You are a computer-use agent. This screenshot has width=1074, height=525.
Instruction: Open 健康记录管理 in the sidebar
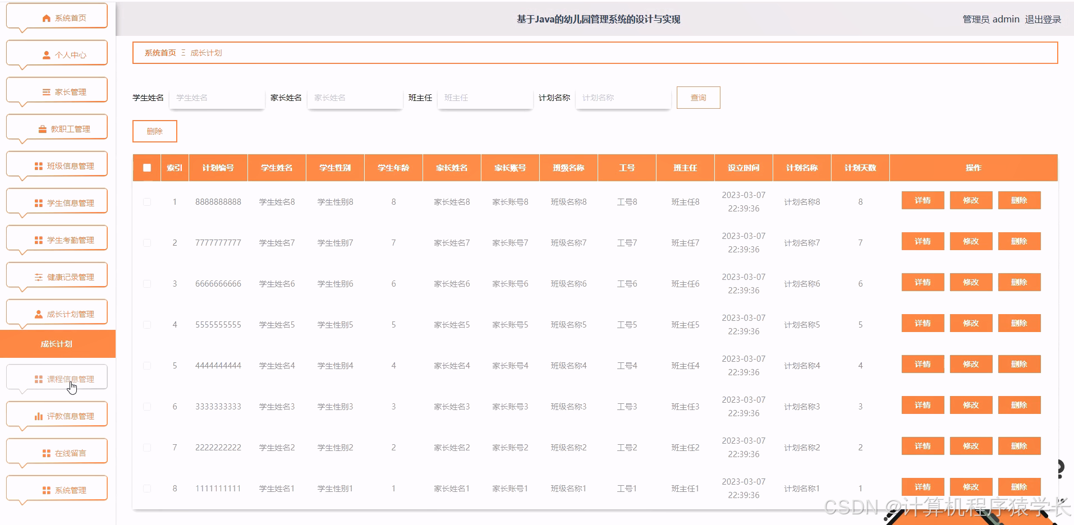tap(57, 276)
